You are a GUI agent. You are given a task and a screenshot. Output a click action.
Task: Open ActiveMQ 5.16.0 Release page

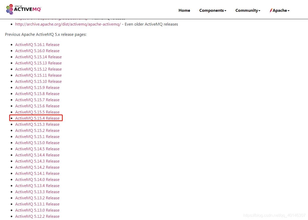37,51
